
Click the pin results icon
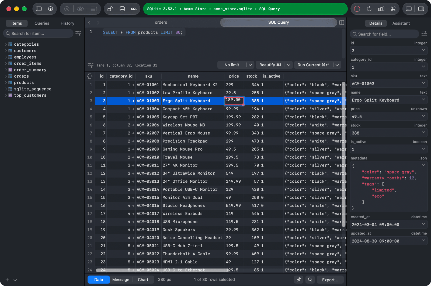coord(299,280)
